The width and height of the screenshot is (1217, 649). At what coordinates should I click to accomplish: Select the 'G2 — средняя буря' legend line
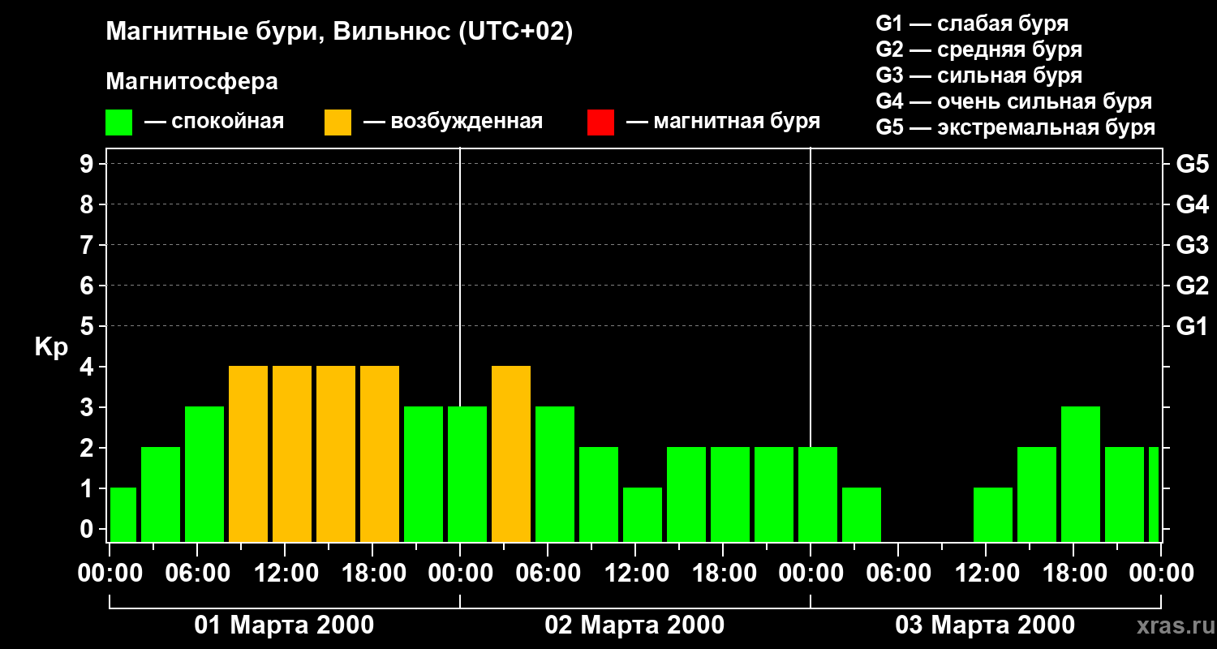(979, 49)
